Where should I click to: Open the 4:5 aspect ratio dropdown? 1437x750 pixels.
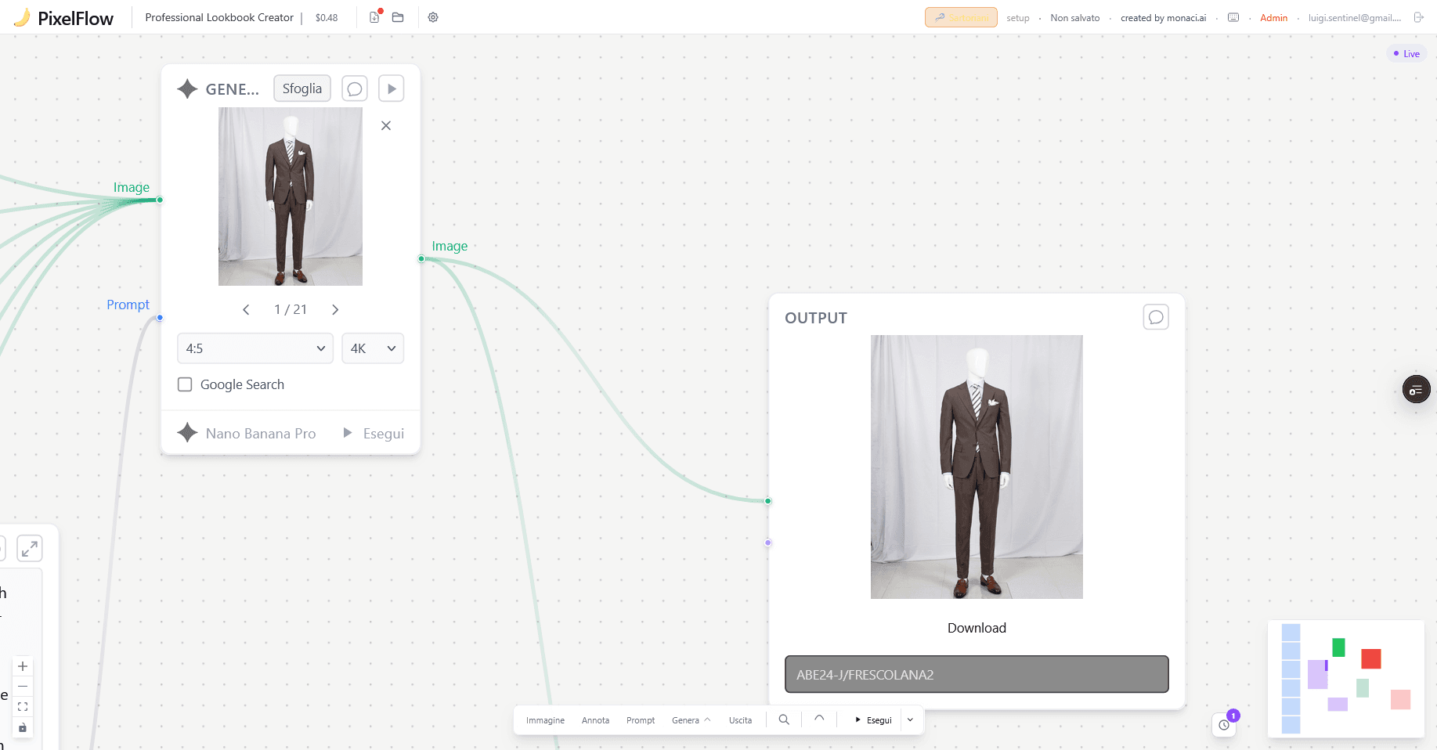tap(255, 348)
